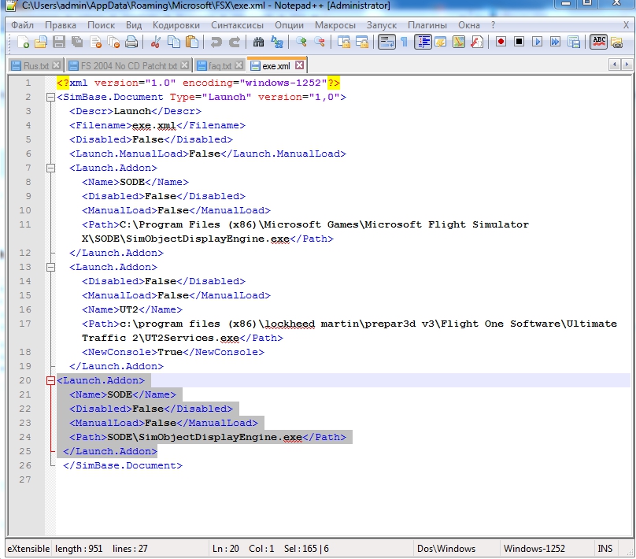Viewport: 636px width, 559px height.
Task: Open Кодировки menu
Action: pyautogui.click(x=176, y=25)
